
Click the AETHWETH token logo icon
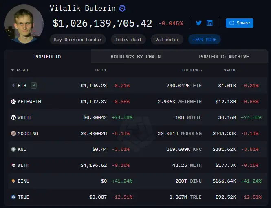(x=13, y=102)
